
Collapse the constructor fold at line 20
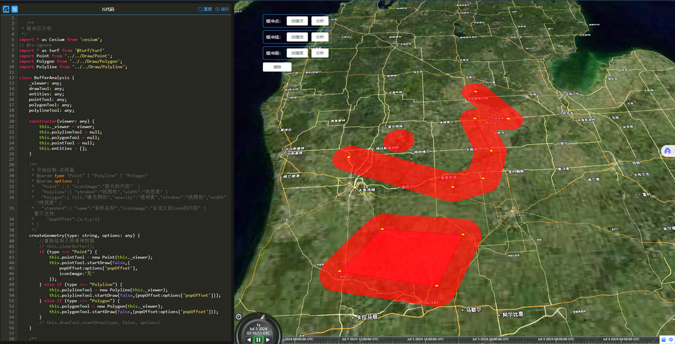tap(16, 122)
